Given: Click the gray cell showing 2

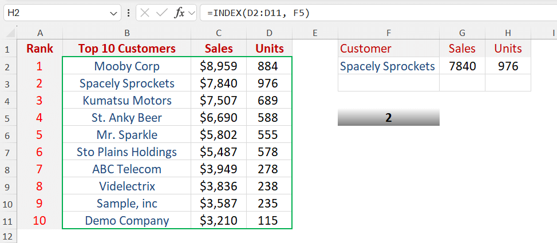Looking at the screenshot, I should click(389, 118).
